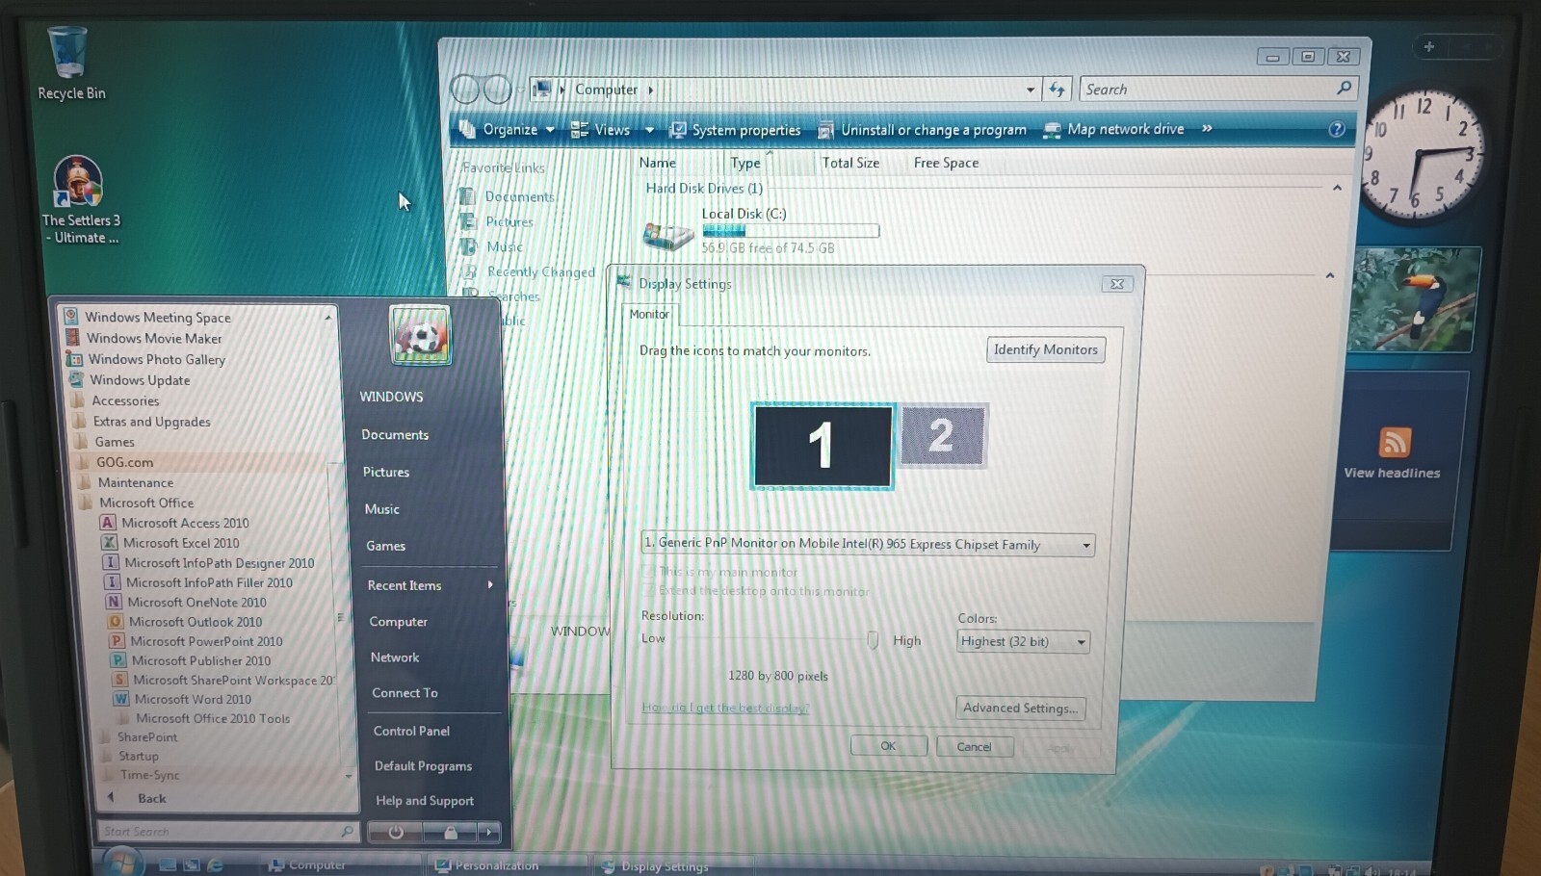
Task: Click the Explorer refresh button beside address bar
Action: 1057,90
